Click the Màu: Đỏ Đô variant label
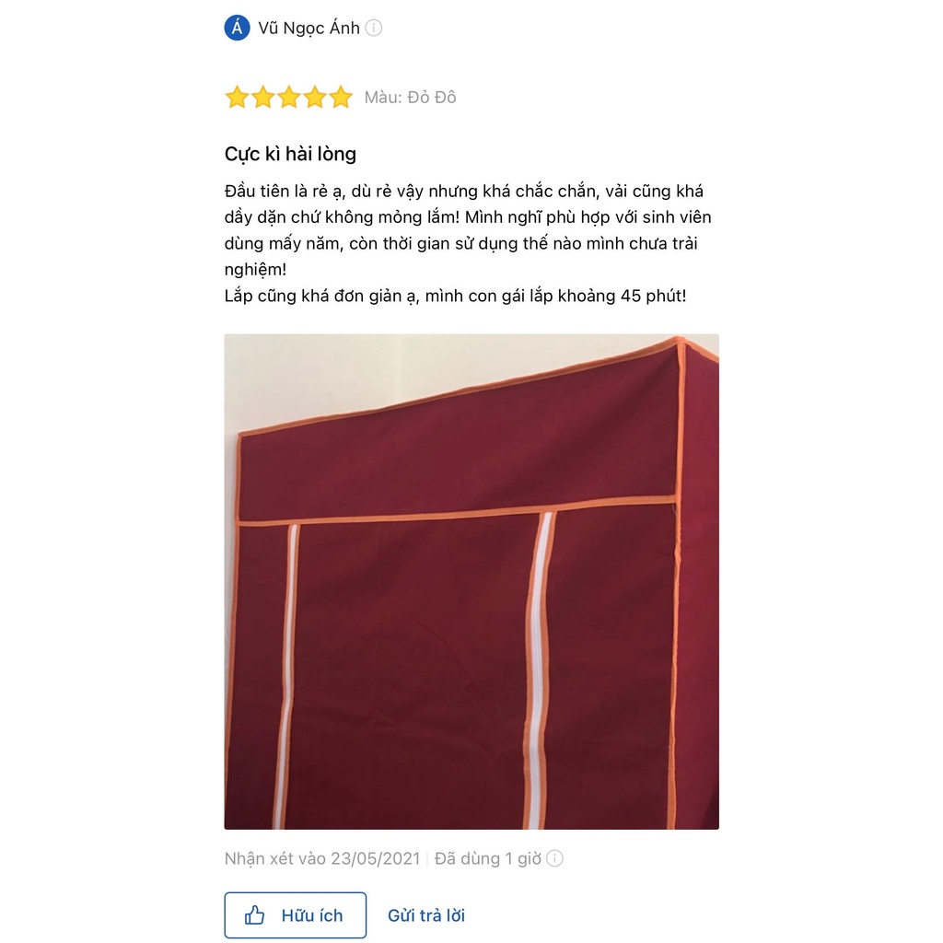This screenshot has width=943, height=943. [x=410, y=97]
